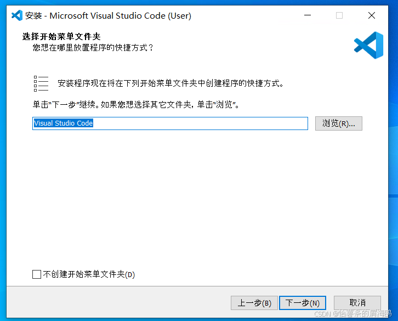
Task: Click the VS Code icon in title bar
Action: [x=17, y=16]
